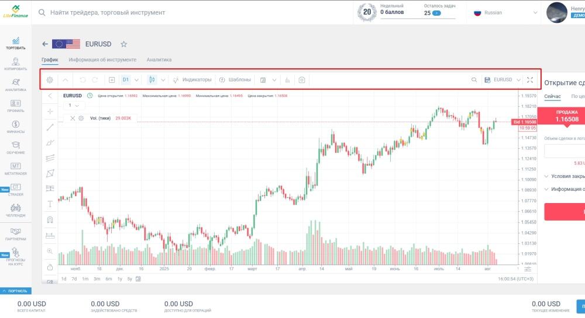585x318 pixels.
Task: Enter fullscreen chart mode
Action: 530,80
